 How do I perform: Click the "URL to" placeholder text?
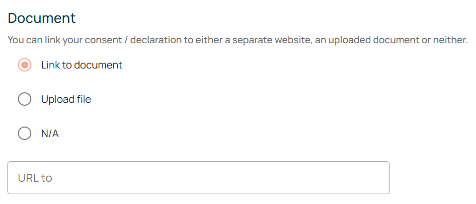(x=35, y=178)
